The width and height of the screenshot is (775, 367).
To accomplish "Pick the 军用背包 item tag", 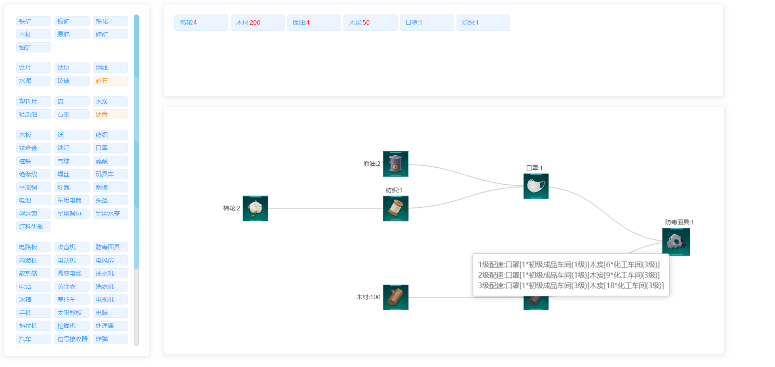I will pyautogui.click(x=72, y=214).
